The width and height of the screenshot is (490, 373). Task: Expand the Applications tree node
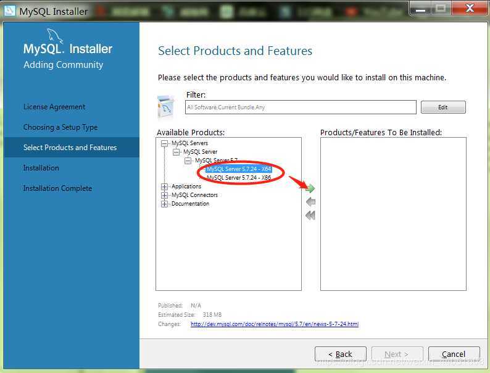[164, 186]
